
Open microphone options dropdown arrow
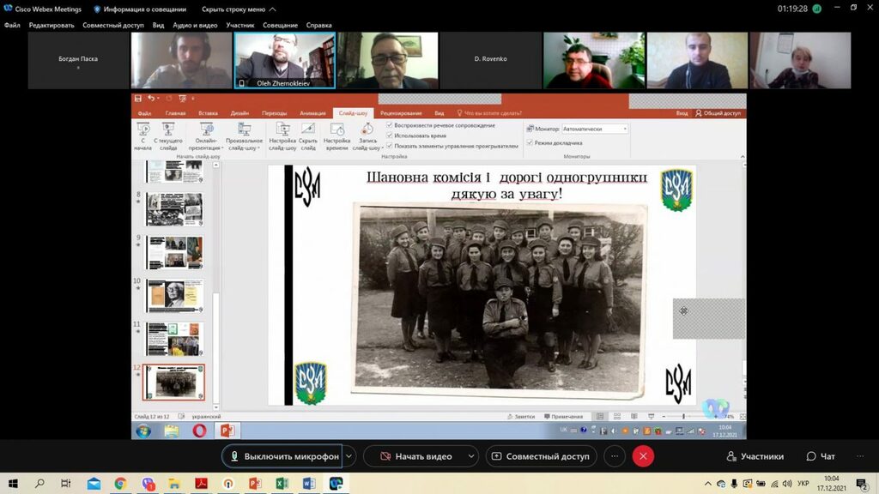click(349, 456)
